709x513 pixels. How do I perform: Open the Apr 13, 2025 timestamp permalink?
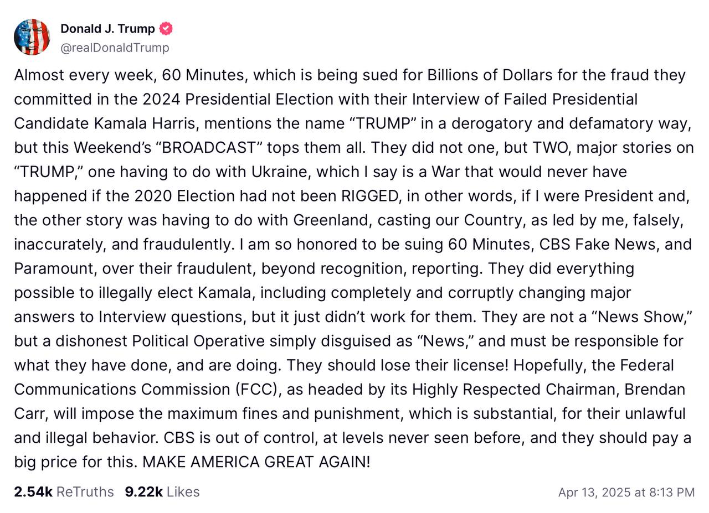(x=626, y=492)
